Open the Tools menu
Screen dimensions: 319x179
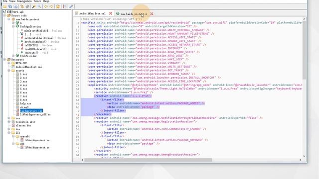pos(37,1)
